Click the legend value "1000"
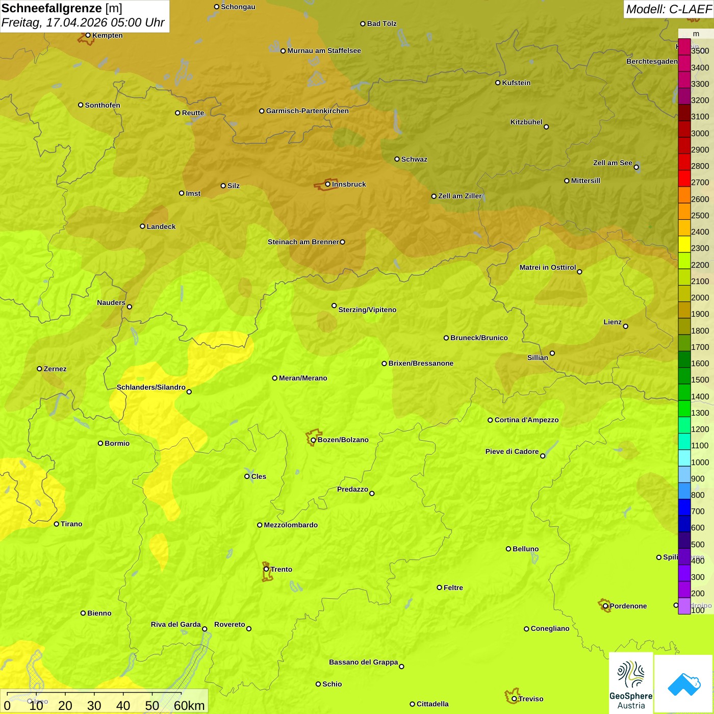The image size is (714, 714). (700, 462)
